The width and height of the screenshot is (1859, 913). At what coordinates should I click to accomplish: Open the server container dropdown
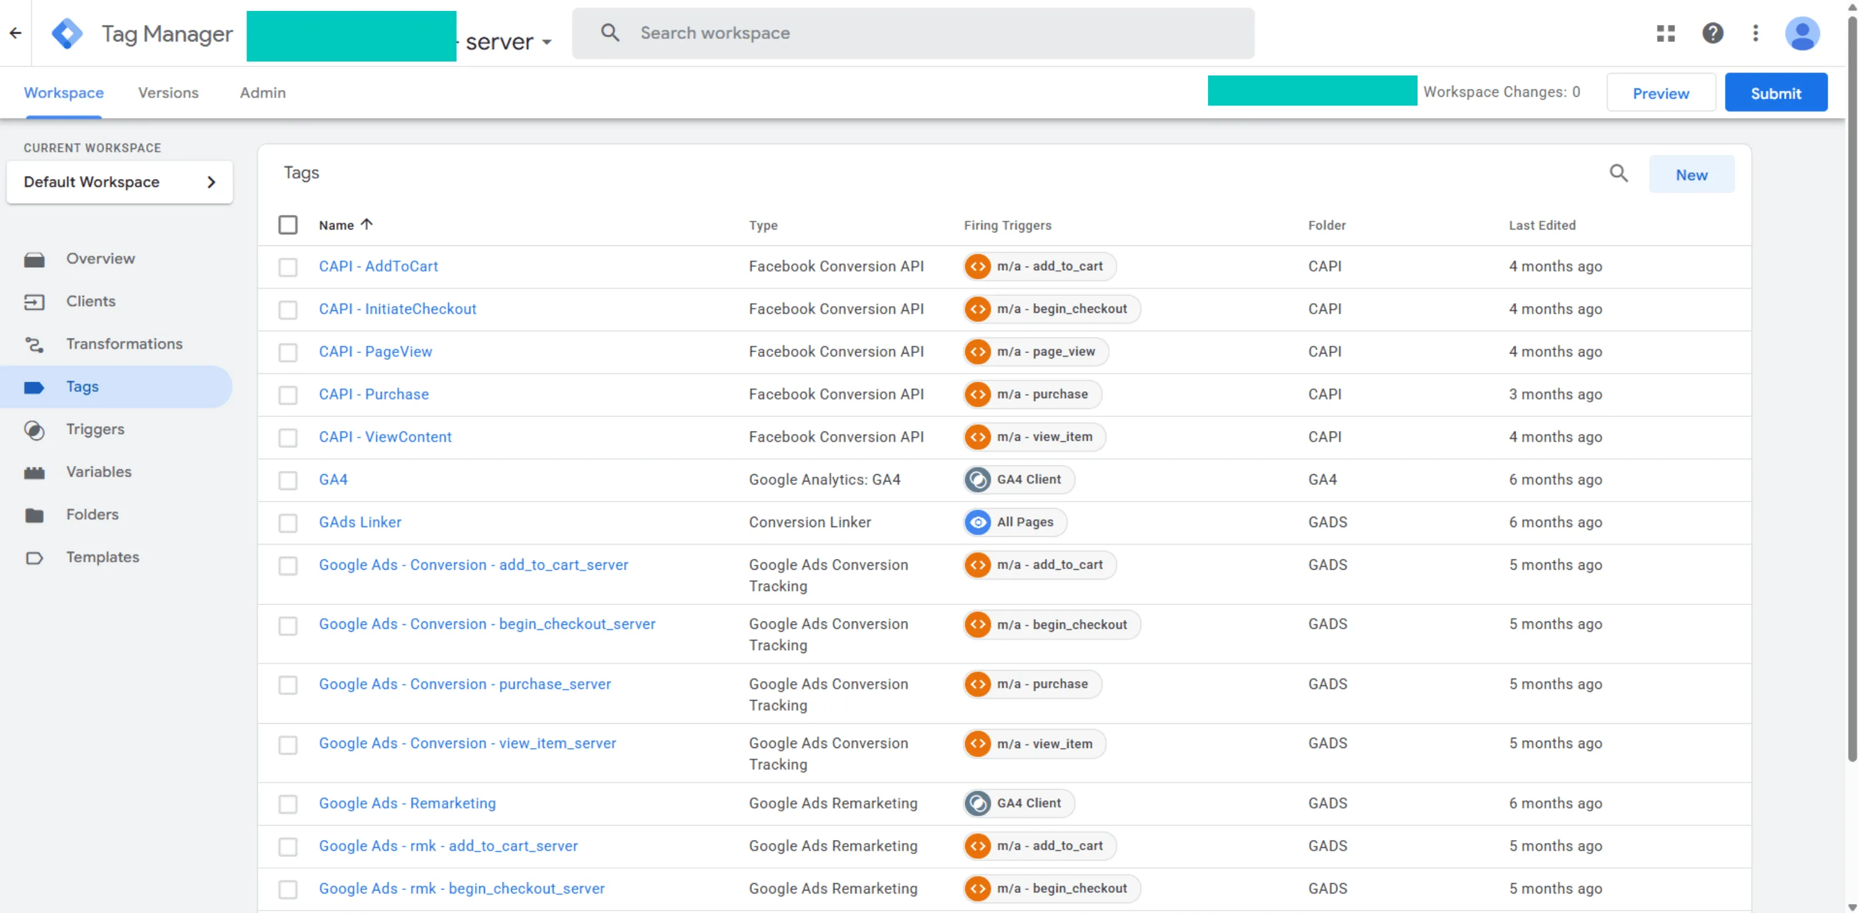tap(508, 41)
